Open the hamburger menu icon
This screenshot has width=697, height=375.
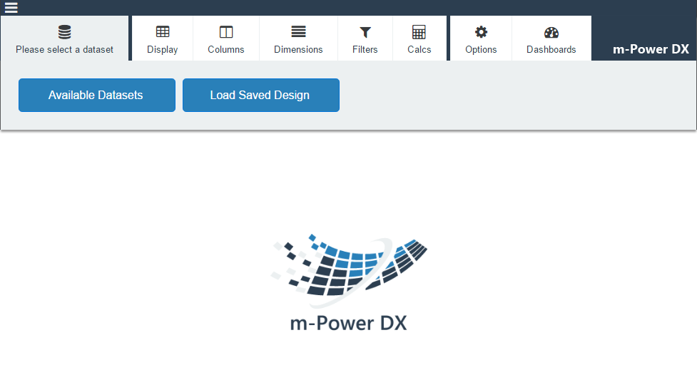[x=11, y=8]
